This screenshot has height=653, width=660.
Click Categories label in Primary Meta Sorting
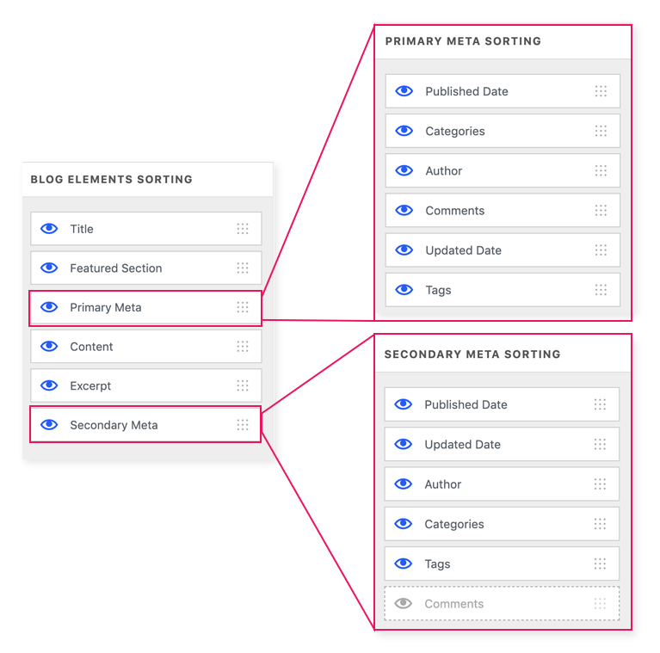(455, 132)
